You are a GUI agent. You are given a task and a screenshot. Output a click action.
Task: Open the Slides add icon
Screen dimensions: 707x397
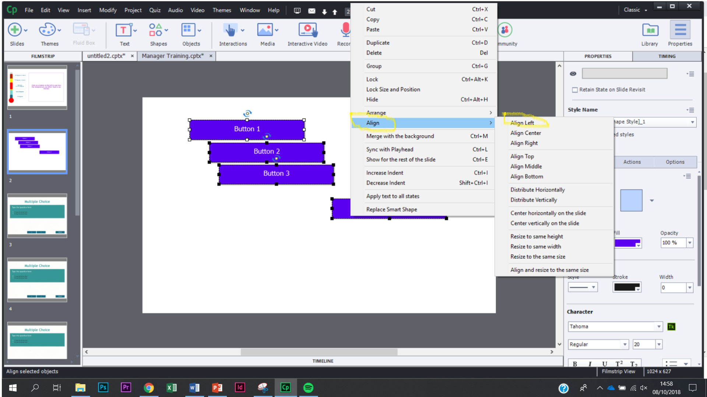[x=15, y=30]
